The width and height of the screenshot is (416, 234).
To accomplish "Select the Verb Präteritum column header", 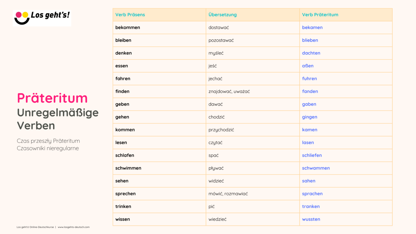I will pyautogui.click(x=320, y=15).
